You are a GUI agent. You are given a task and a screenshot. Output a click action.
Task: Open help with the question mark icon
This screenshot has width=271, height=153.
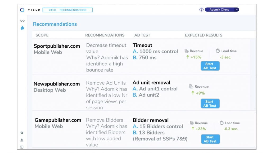click(x=201, y=10)
